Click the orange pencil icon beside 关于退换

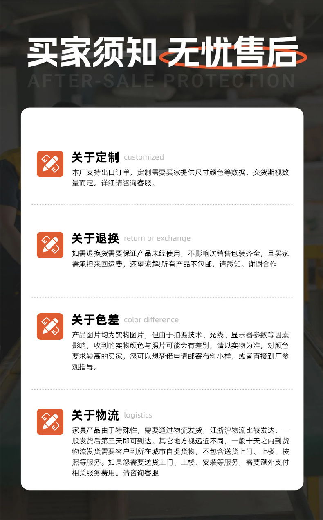point(50,245)
